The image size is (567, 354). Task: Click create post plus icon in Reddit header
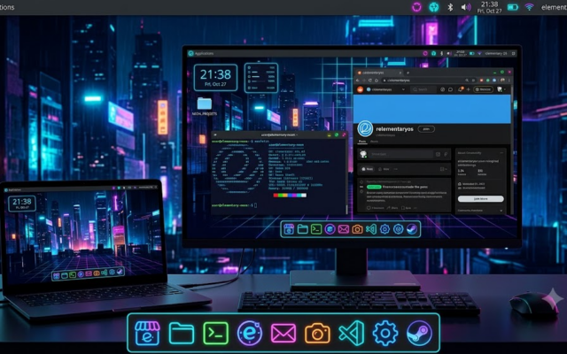pos(469,89)
